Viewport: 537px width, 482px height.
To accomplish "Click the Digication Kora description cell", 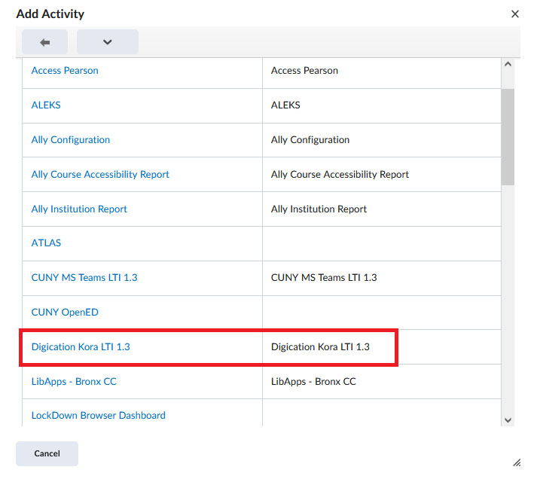I will (321, 347).
